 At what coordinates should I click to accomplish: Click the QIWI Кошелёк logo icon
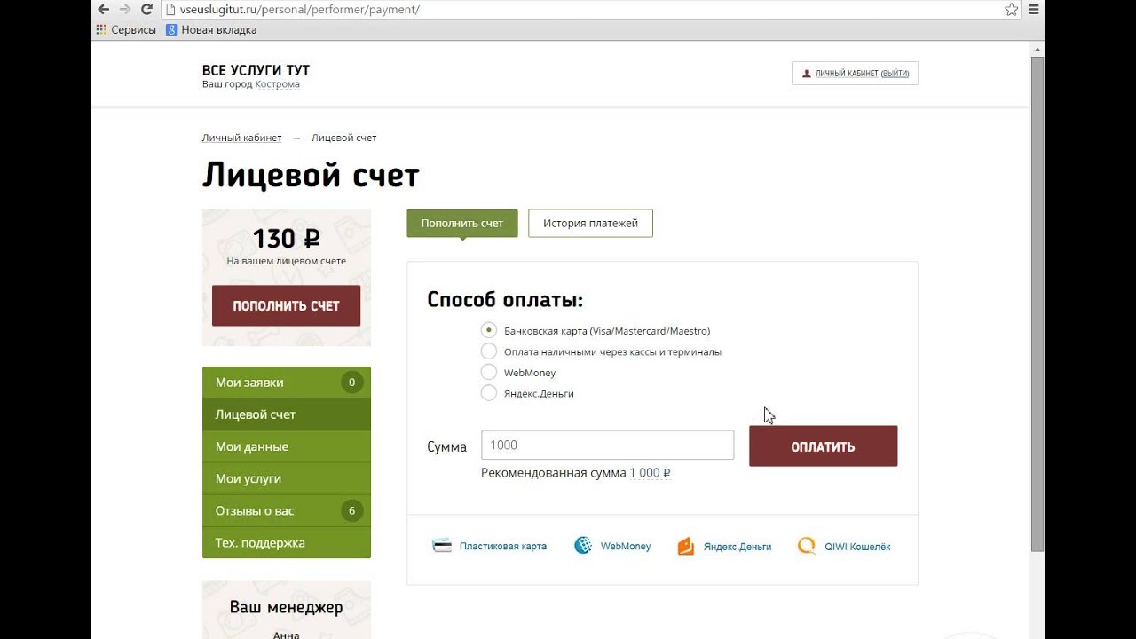[806, 546]
